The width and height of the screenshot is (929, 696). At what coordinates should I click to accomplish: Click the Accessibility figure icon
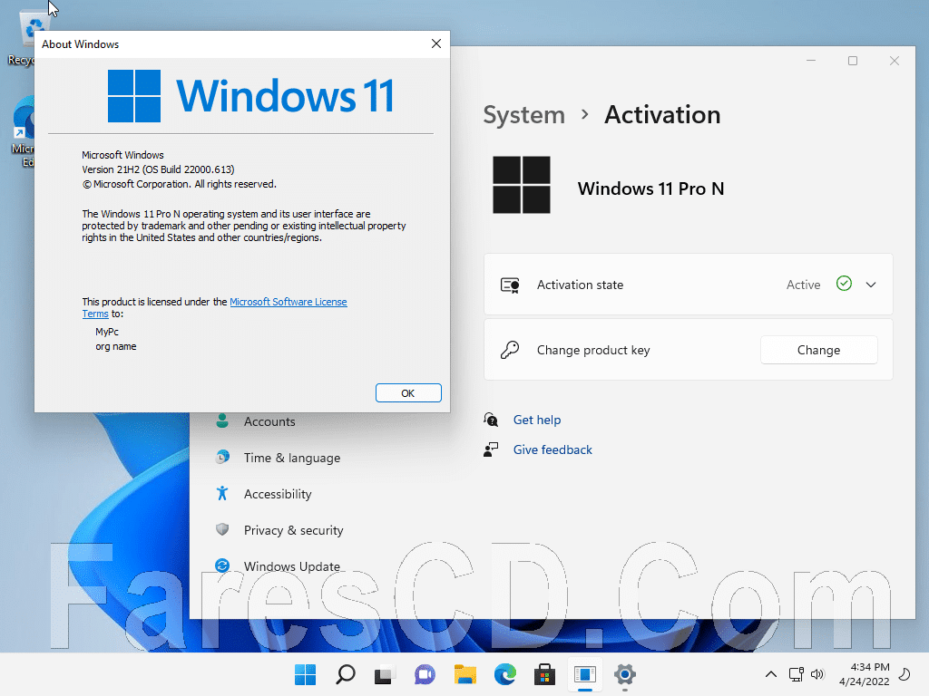click(x=222, y=493)
